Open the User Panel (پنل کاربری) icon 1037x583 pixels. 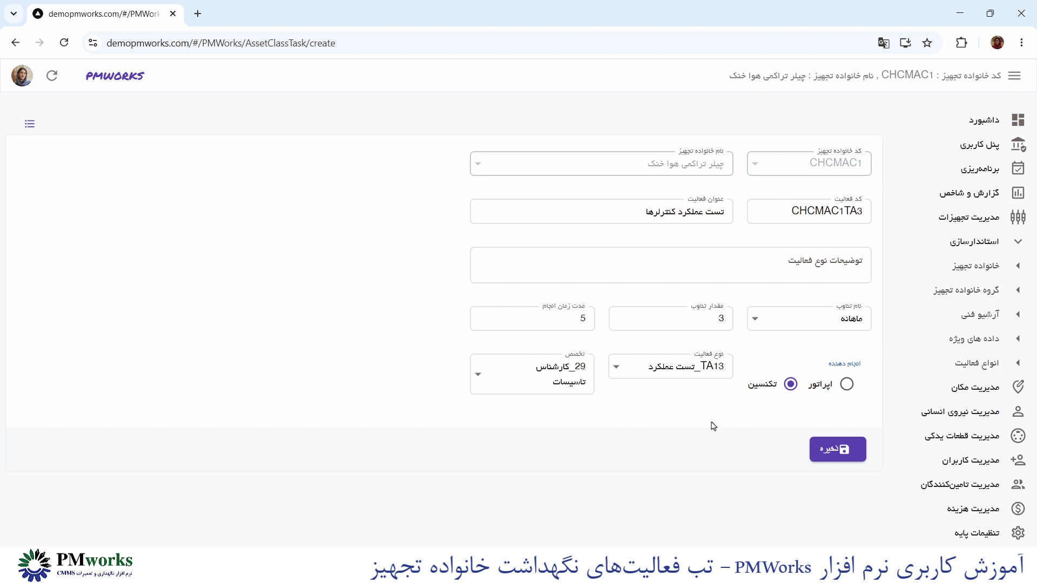(1018, 144)
